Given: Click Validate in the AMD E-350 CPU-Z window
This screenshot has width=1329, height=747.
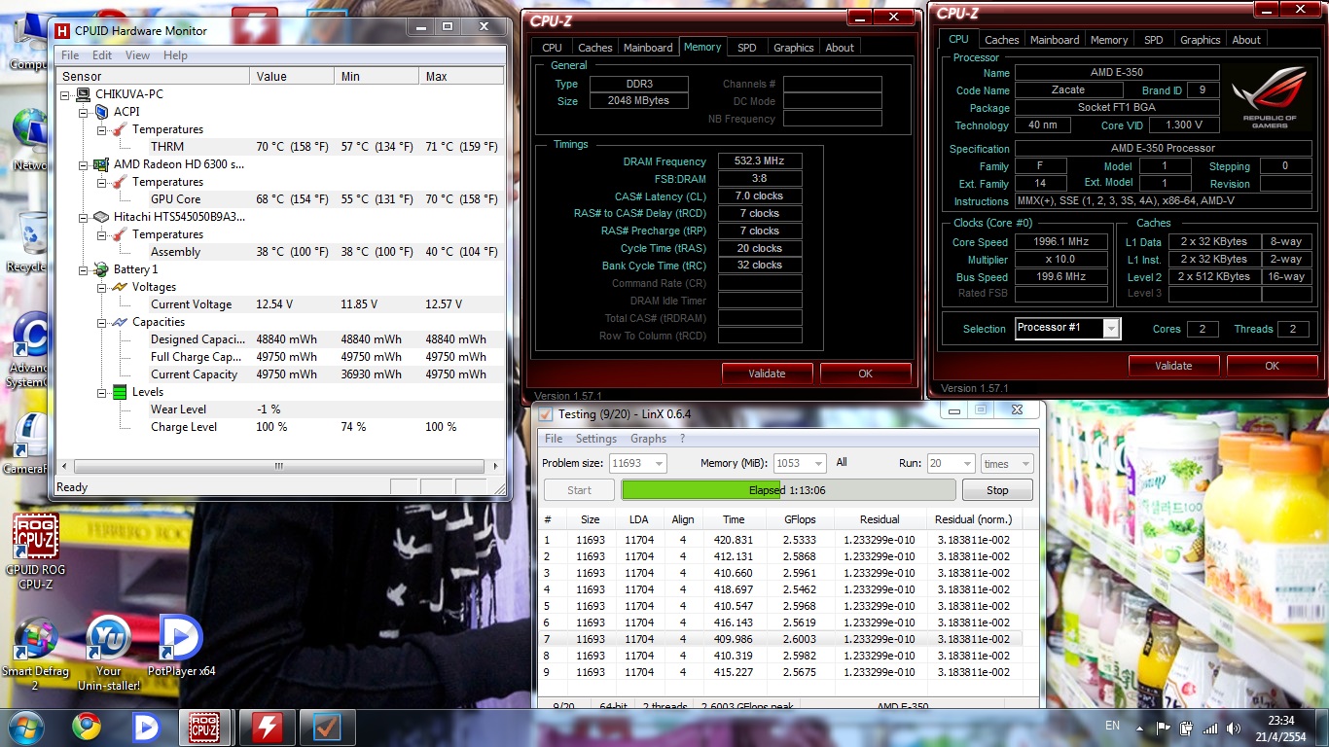Looking at the screenshot, I should [x=1173, y=366].
